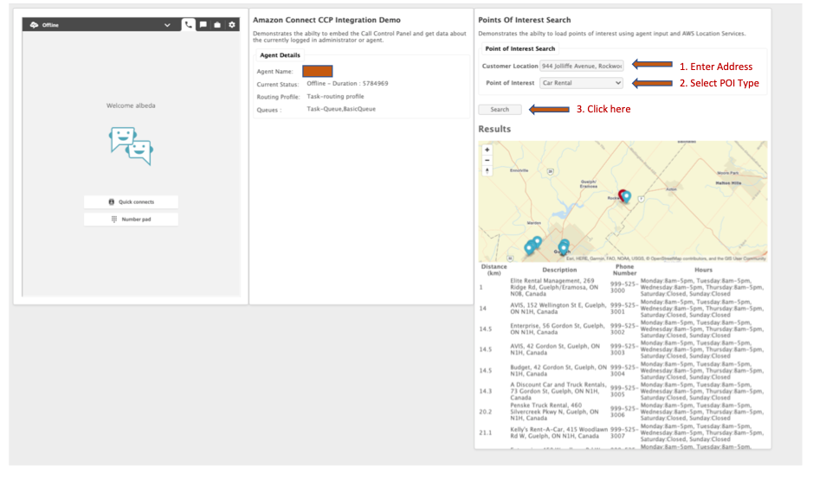
Task: Click the Offline - Duration status value
Action: 347,83
